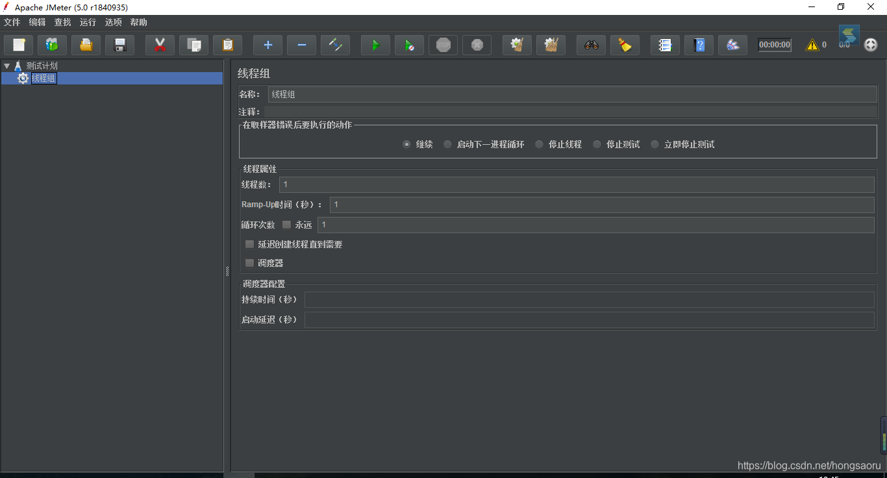Open the function helper list icon
This screenshot has height=478, width=887.
(665, 45)
